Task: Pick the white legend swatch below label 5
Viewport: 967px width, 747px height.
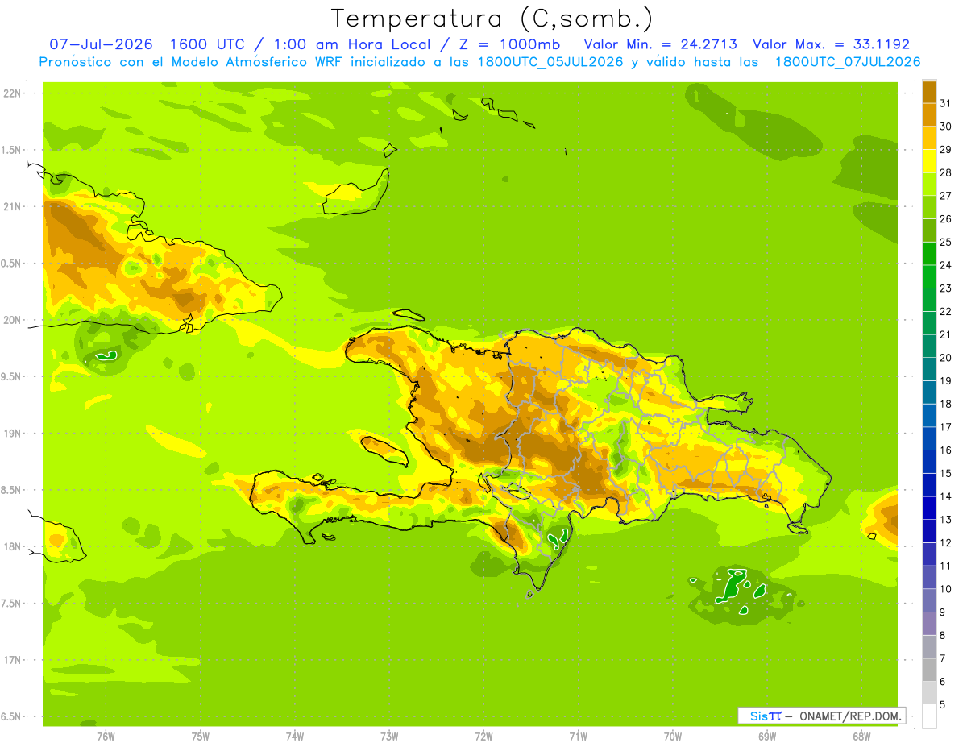Action: click(x=930, y=716)
